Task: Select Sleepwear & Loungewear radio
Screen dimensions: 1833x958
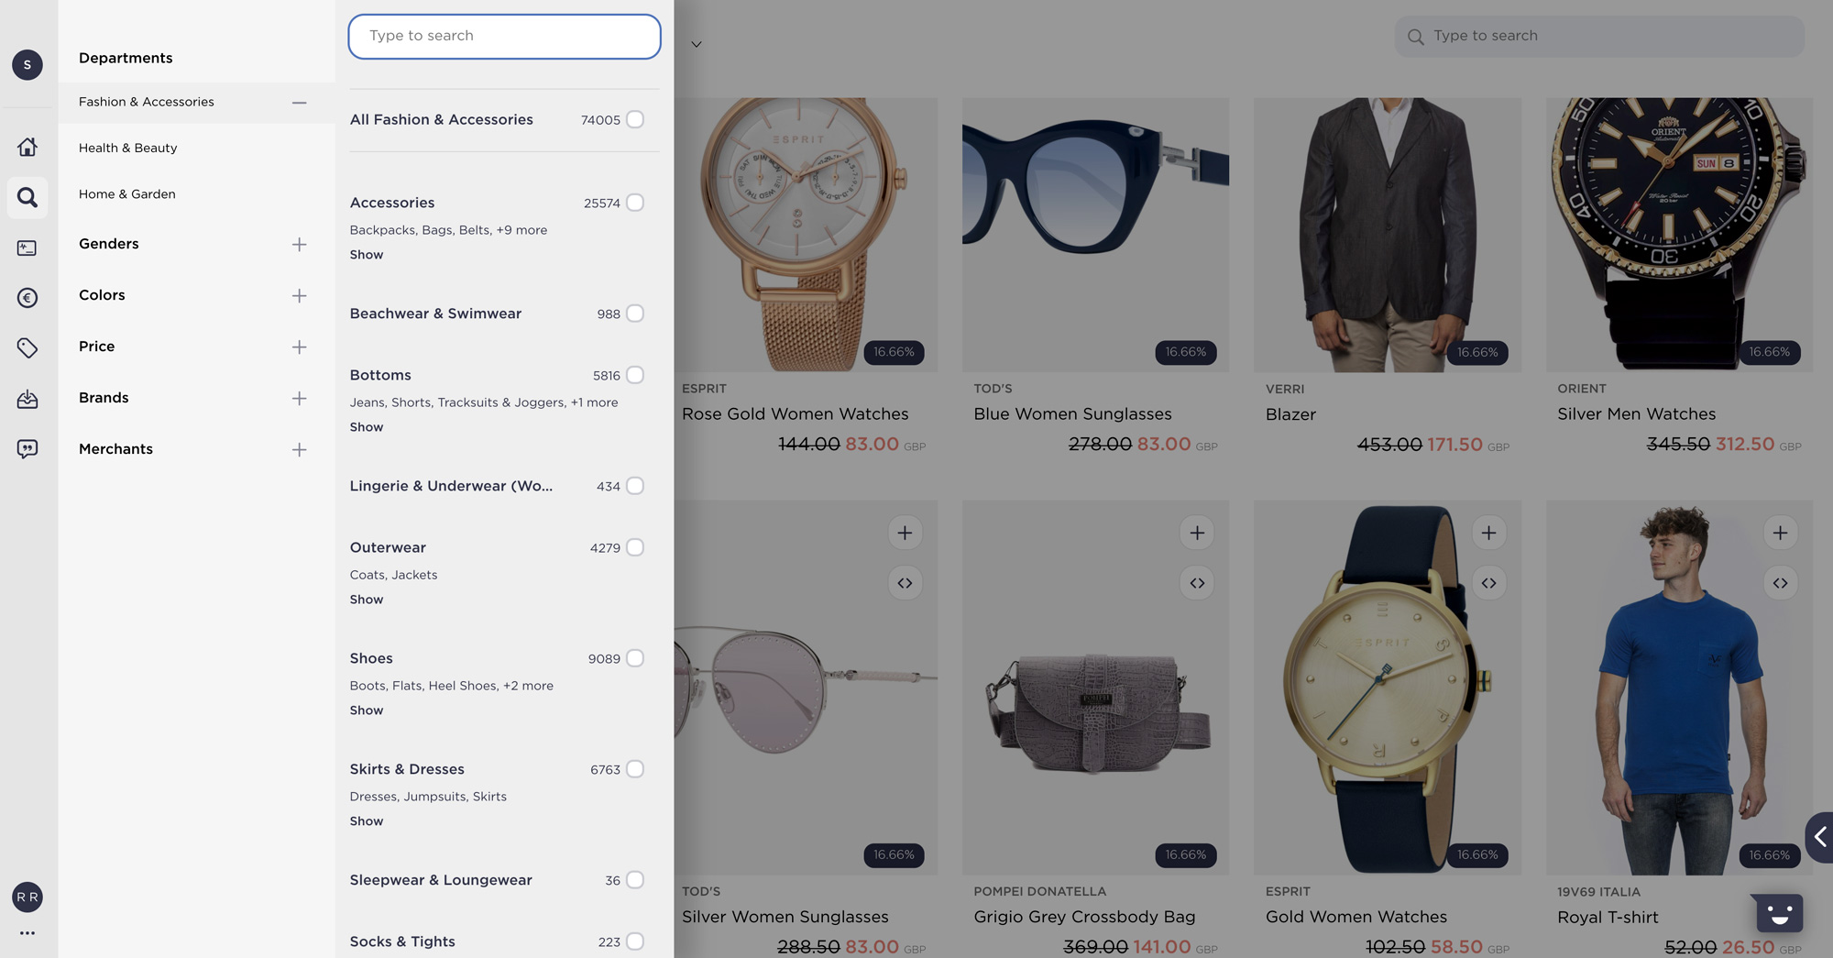Action: [x=635, y=880]
